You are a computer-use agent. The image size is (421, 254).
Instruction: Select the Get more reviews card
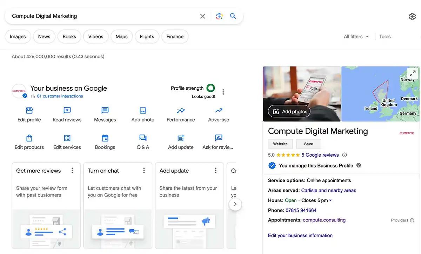pos(46,206)
